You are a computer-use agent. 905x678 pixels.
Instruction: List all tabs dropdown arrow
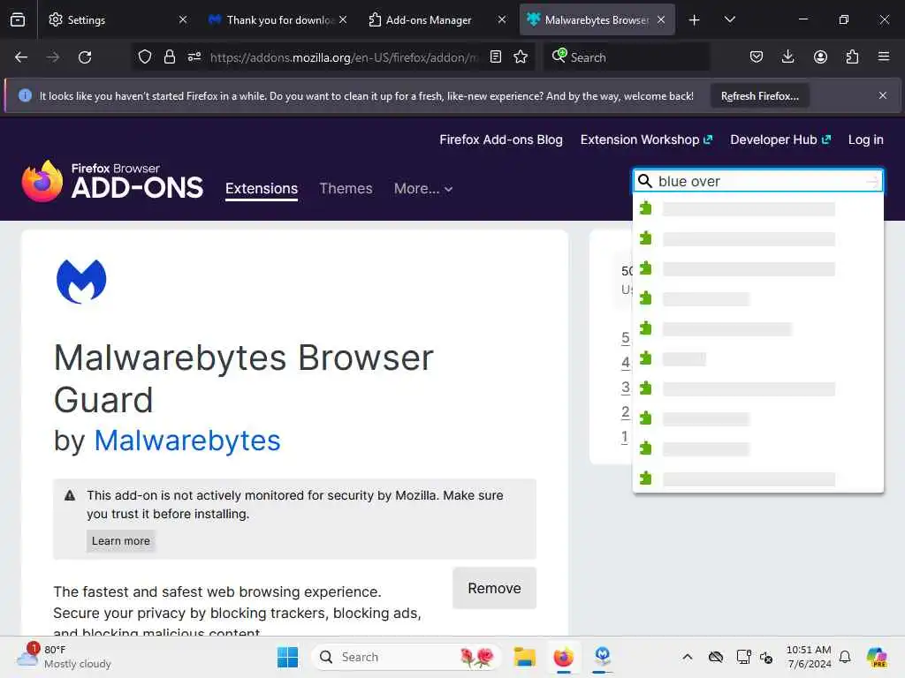point(729,19)
